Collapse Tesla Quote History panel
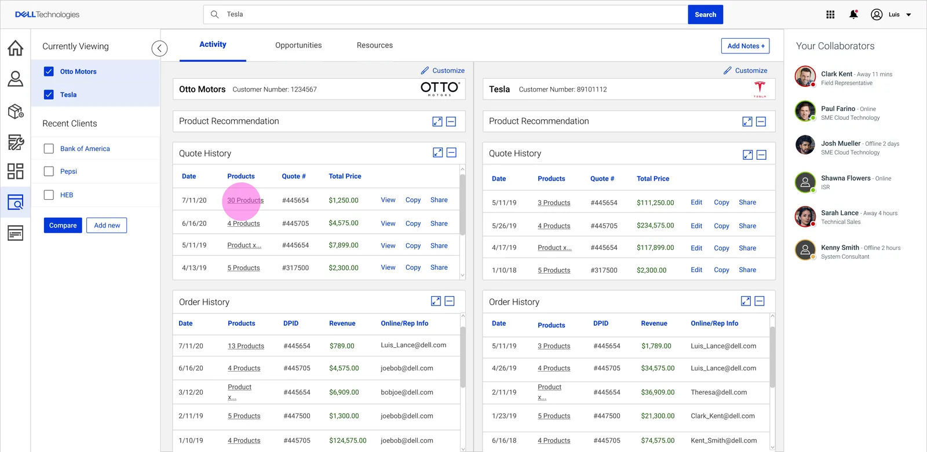Screen dimensions: 927x452 pyautogui.click(x=762, y=155)
